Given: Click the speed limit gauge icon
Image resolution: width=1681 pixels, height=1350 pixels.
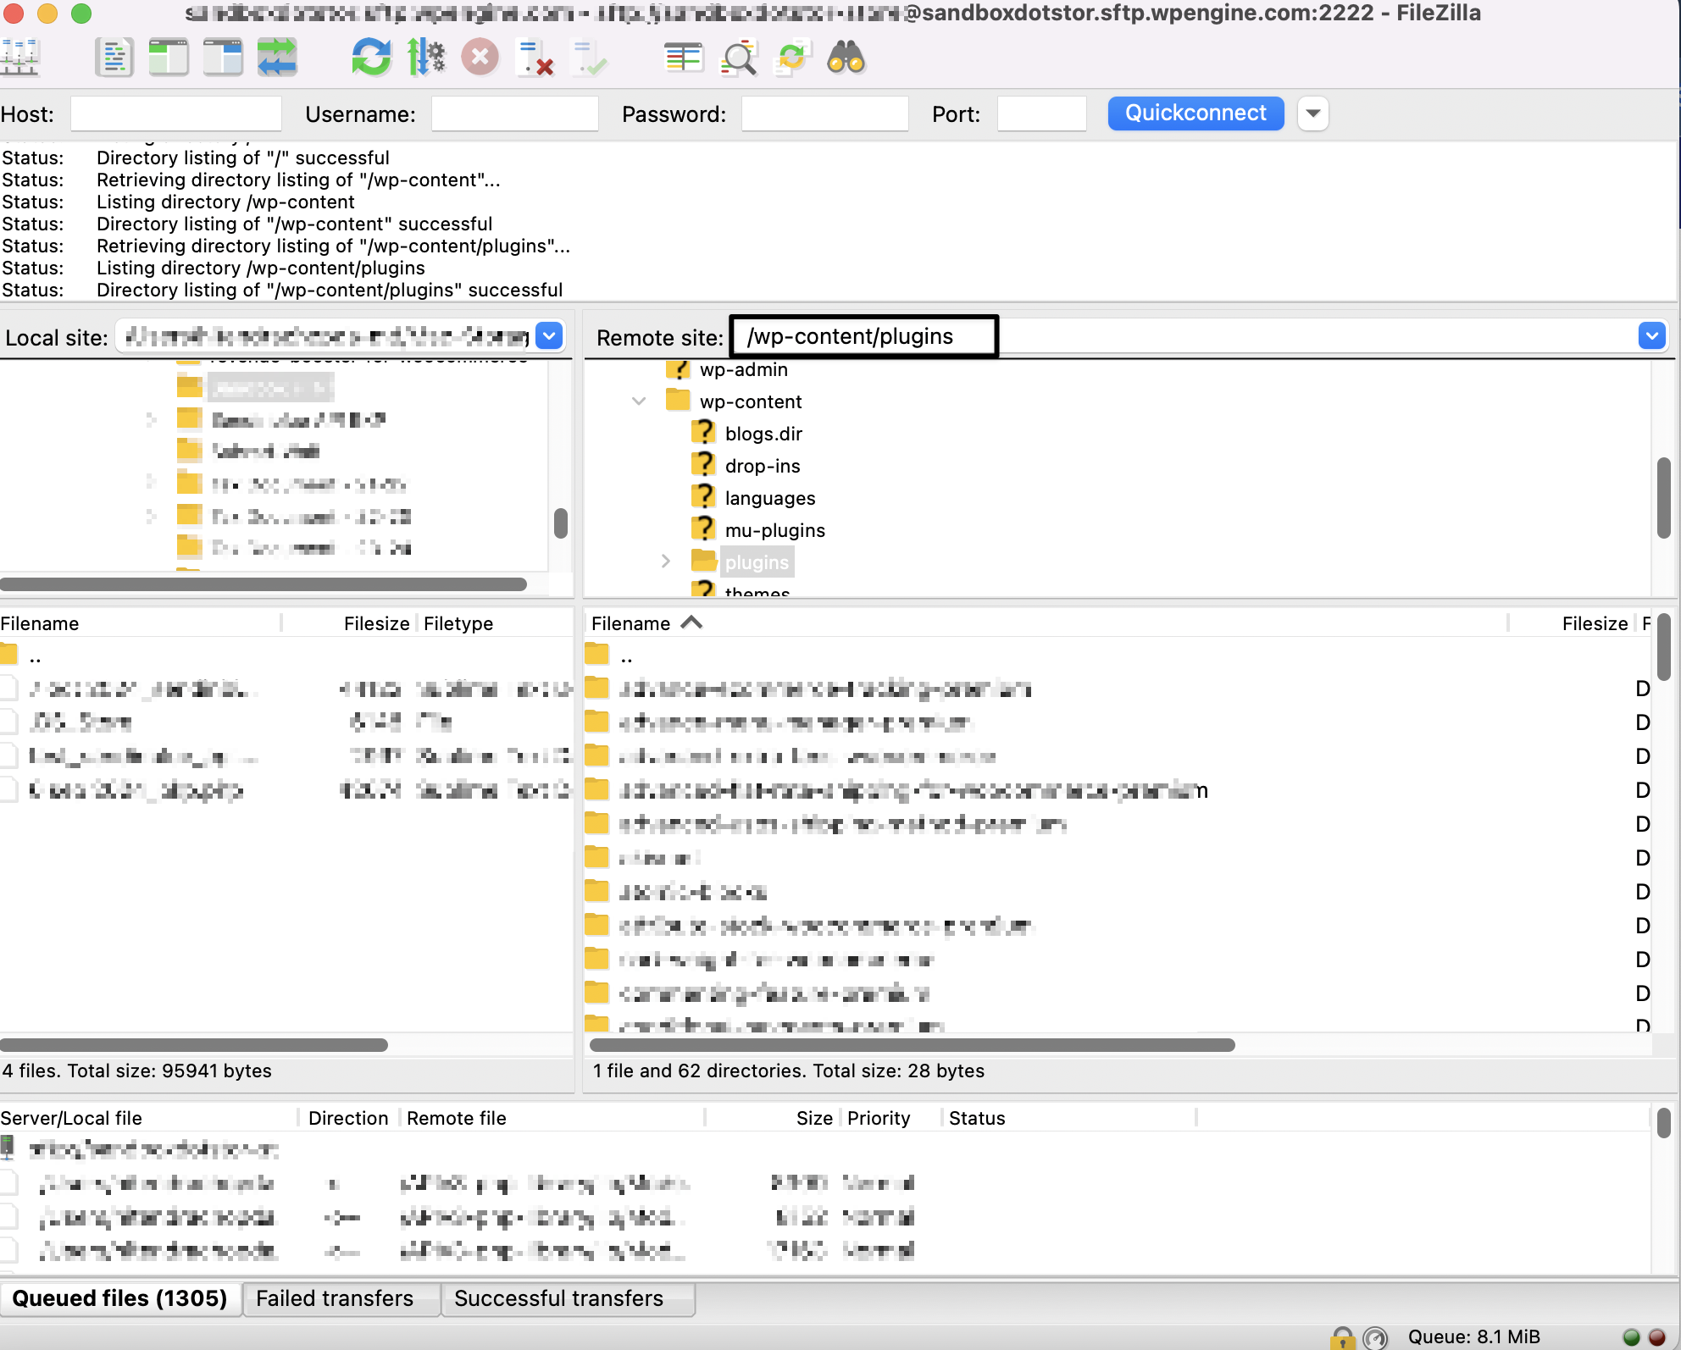Looking at the screenshot, I should pos(1375,1337).
